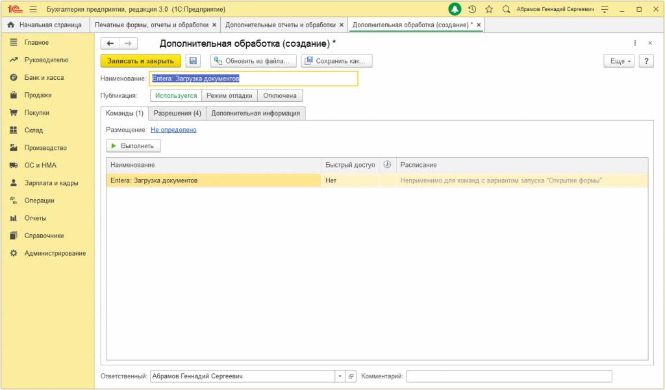Open the responsible person's card icon
665x390 pixels.
(x=351, y=376)
